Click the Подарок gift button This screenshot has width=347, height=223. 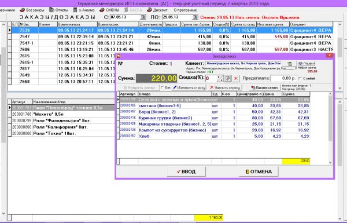click(307, 63)
